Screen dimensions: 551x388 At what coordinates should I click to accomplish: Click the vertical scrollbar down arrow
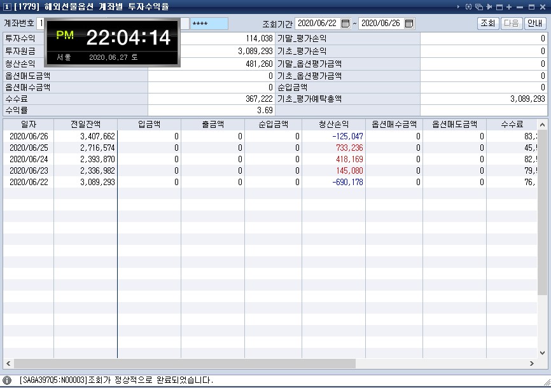pyautogui.click(x=542, y=353)
